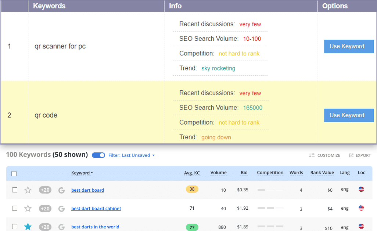Click the Customize sliders icon
Viewport: 377px width, 231px height.
click(x=312, y=155)
